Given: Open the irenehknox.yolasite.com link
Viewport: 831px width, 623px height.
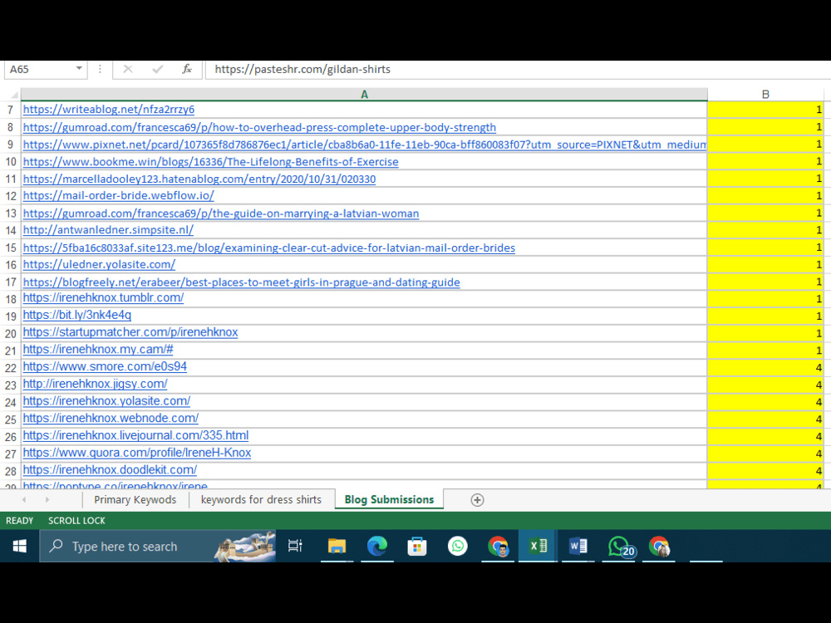Looking at the screenshot, I should [x=106, y=401].
